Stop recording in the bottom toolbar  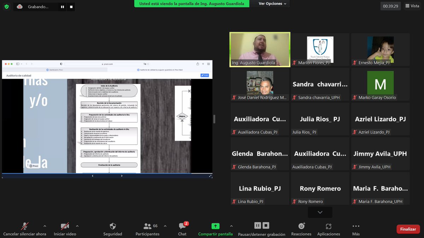point(266,225)
